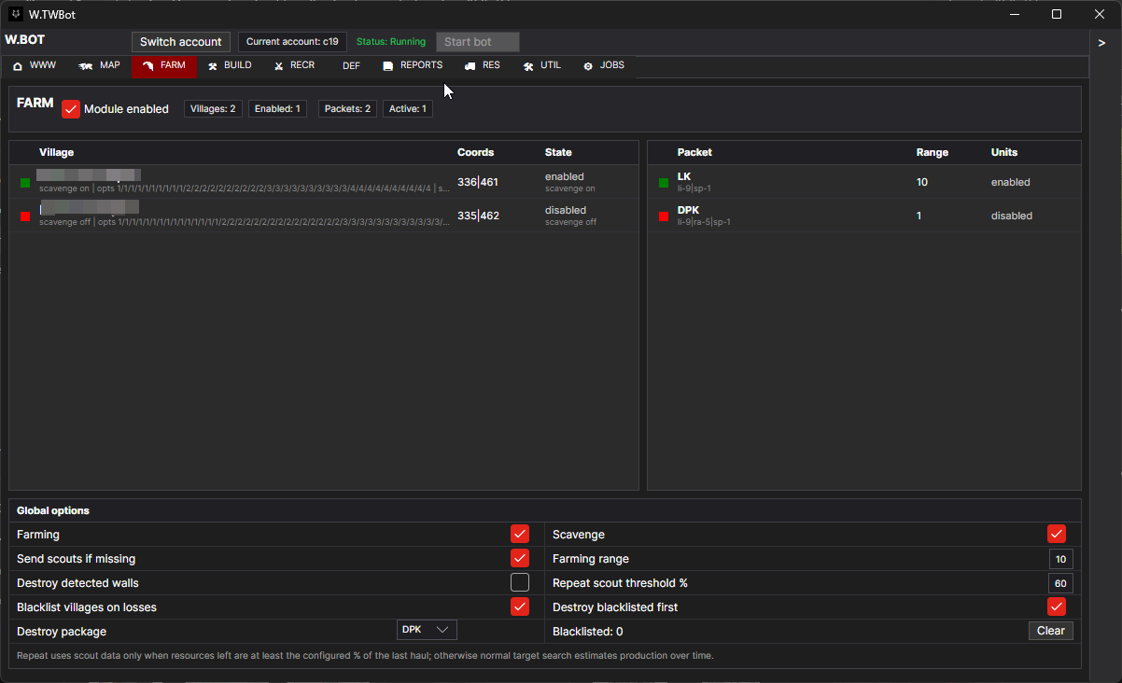This screenshot has height=683, width=1122.
Task: Click the FARM tab axe icon
Action: pyautogui.click(x=147, y=66)
